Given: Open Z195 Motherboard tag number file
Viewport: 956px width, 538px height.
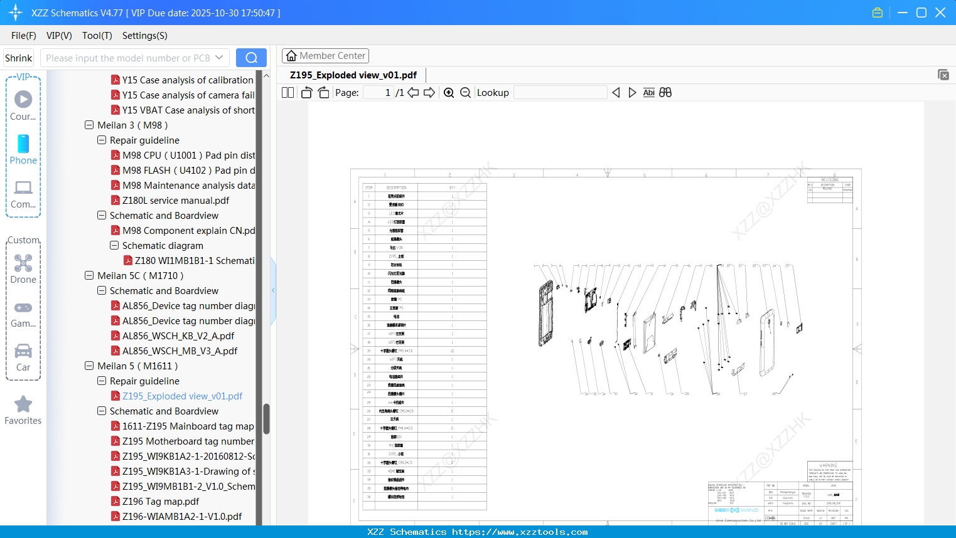Looking at the screenshot, I should coord(188,441).
